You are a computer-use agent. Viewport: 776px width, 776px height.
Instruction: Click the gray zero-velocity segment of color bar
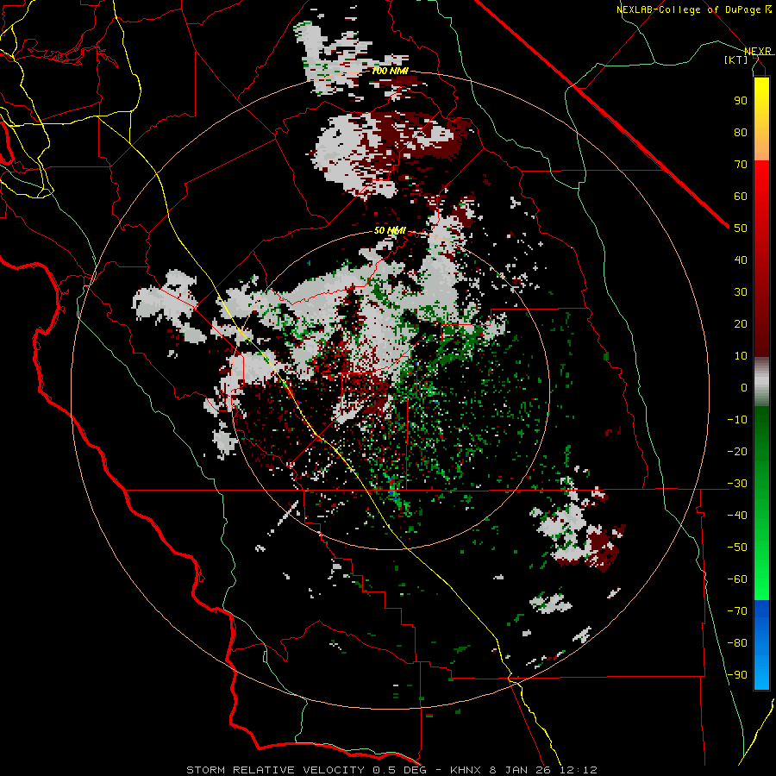click(761, 382)
